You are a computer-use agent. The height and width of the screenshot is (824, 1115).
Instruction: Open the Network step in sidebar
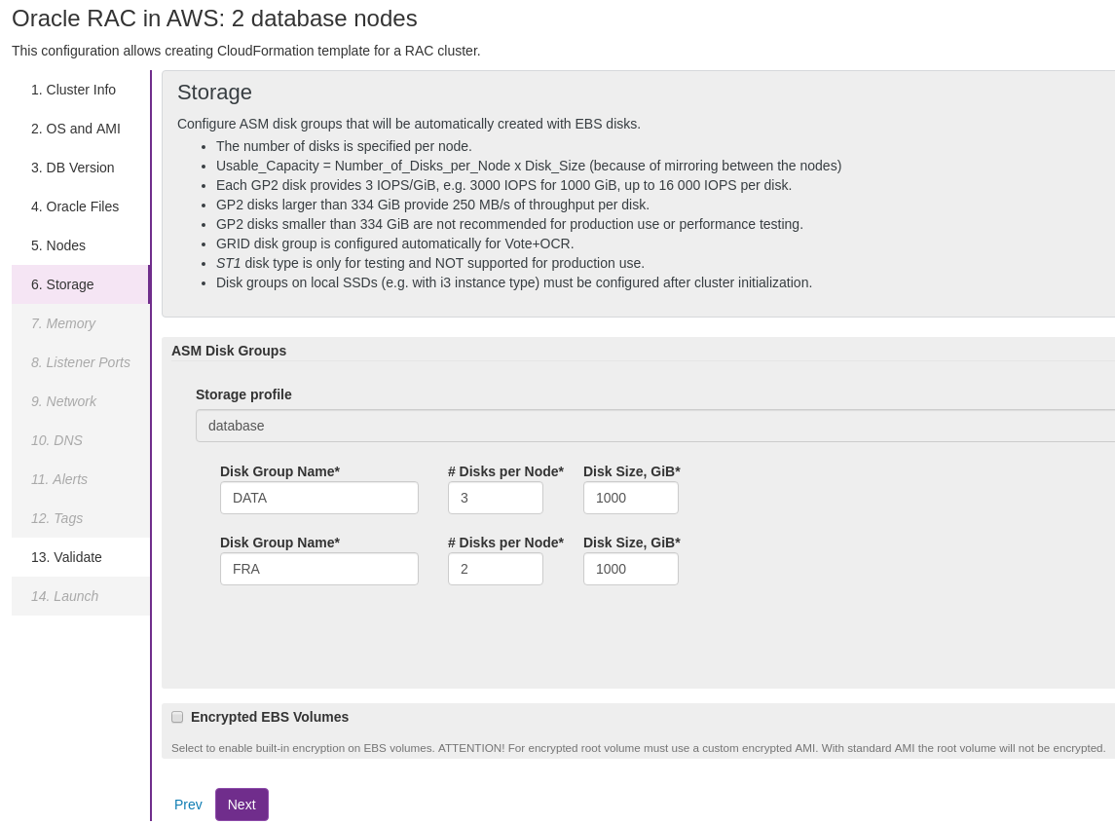click(x=63, y=401)
